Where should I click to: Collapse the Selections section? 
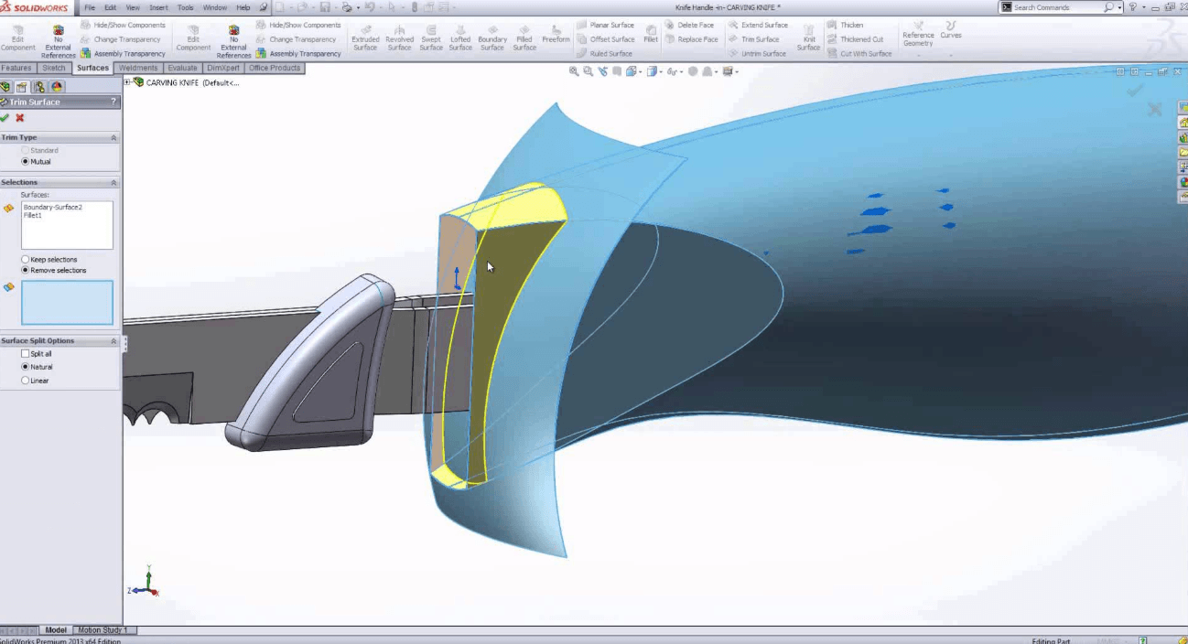(x=113, y=183)
